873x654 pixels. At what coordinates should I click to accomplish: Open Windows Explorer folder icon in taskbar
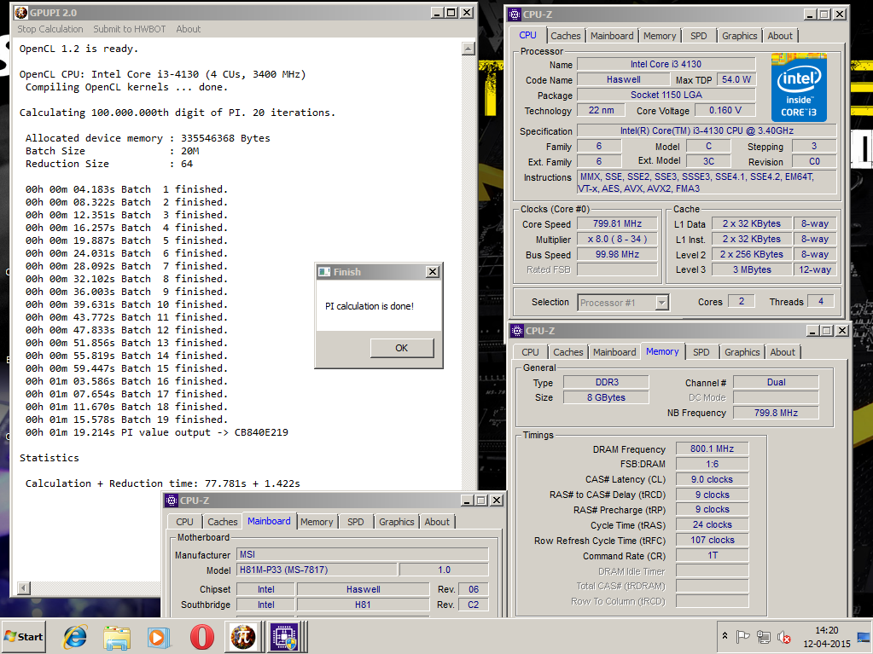tap(117, 637)
